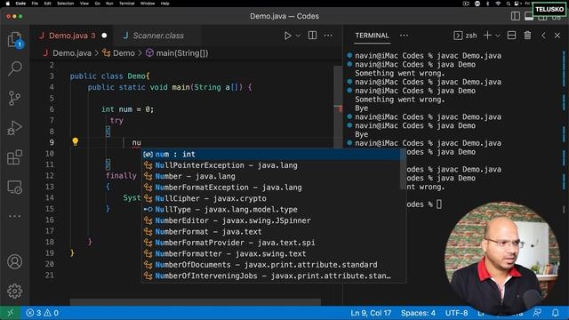Click the suggestion list scrollbar
The width and height of the screenshot is (569, 320).
[x=403, y=169]
